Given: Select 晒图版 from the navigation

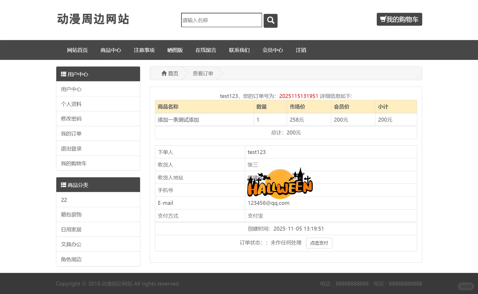Looking at the screenshot, I should [175, 50].
